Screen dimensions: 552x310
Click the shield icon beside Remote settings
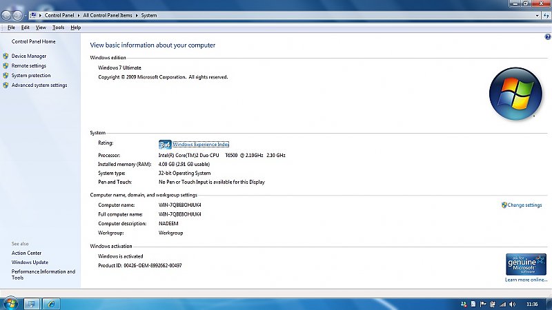pyautogui.click(x=6, y=65)
